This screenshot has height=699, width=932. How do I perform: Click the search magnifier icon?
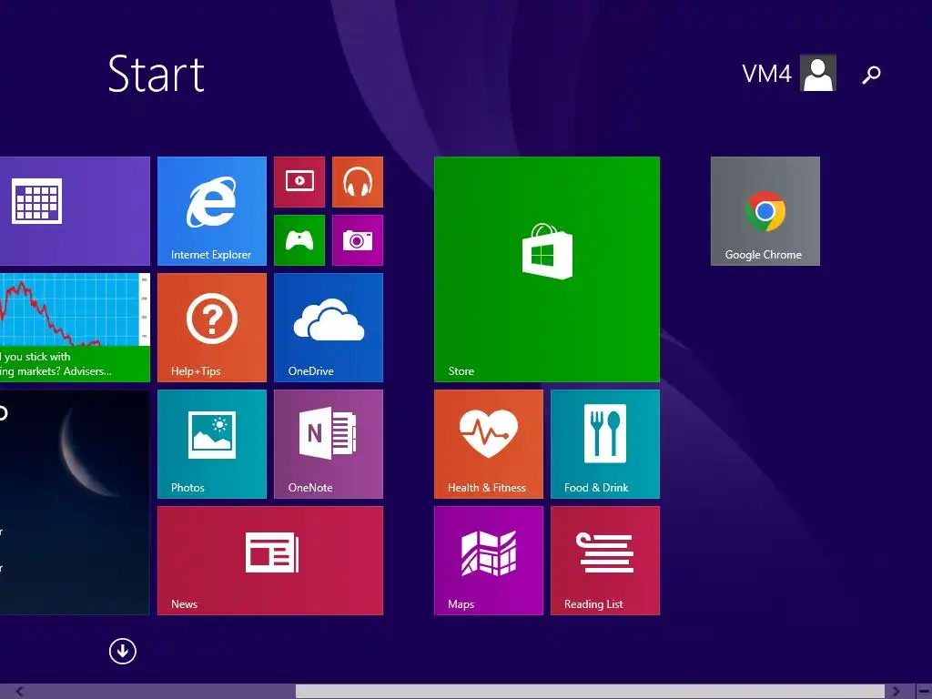[871, 75]
